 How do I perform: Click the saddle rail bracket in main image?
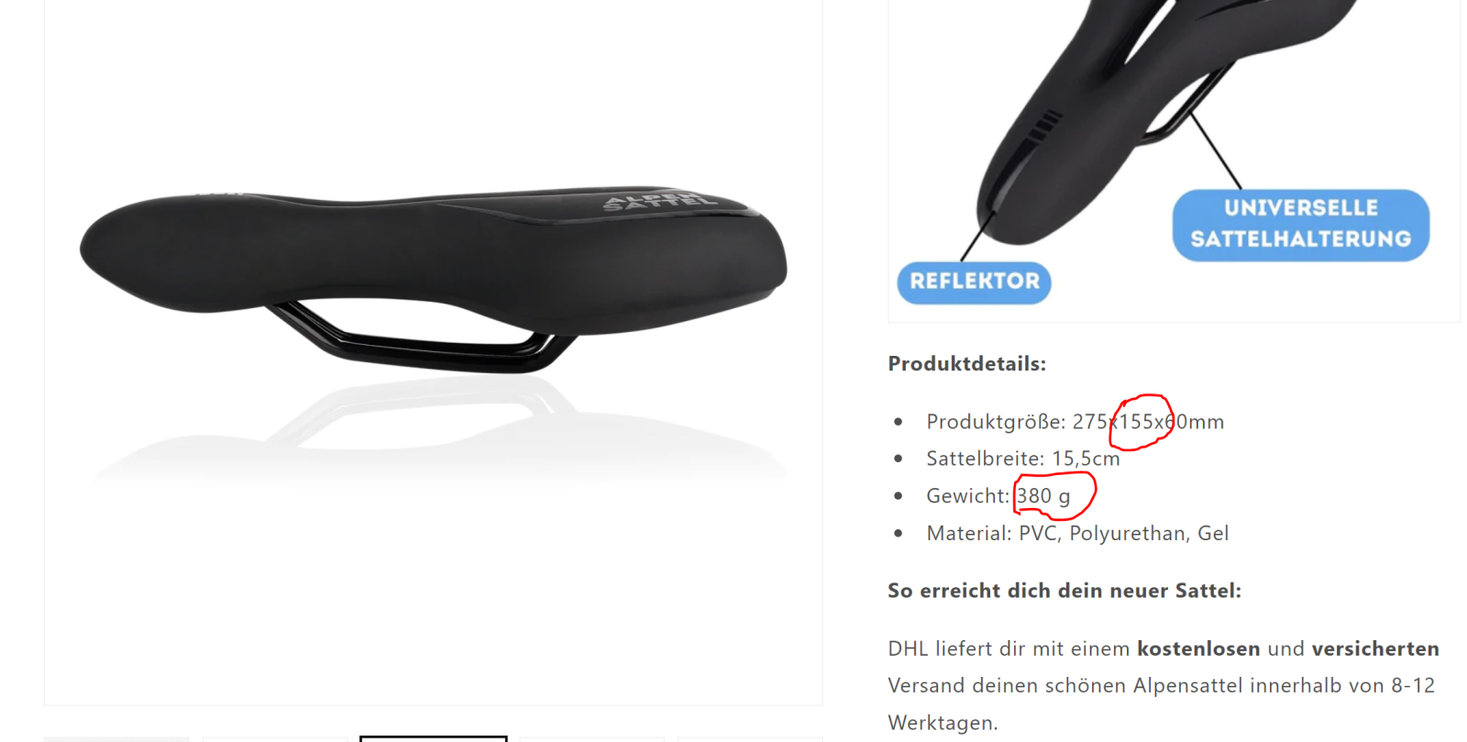[422, 339]
